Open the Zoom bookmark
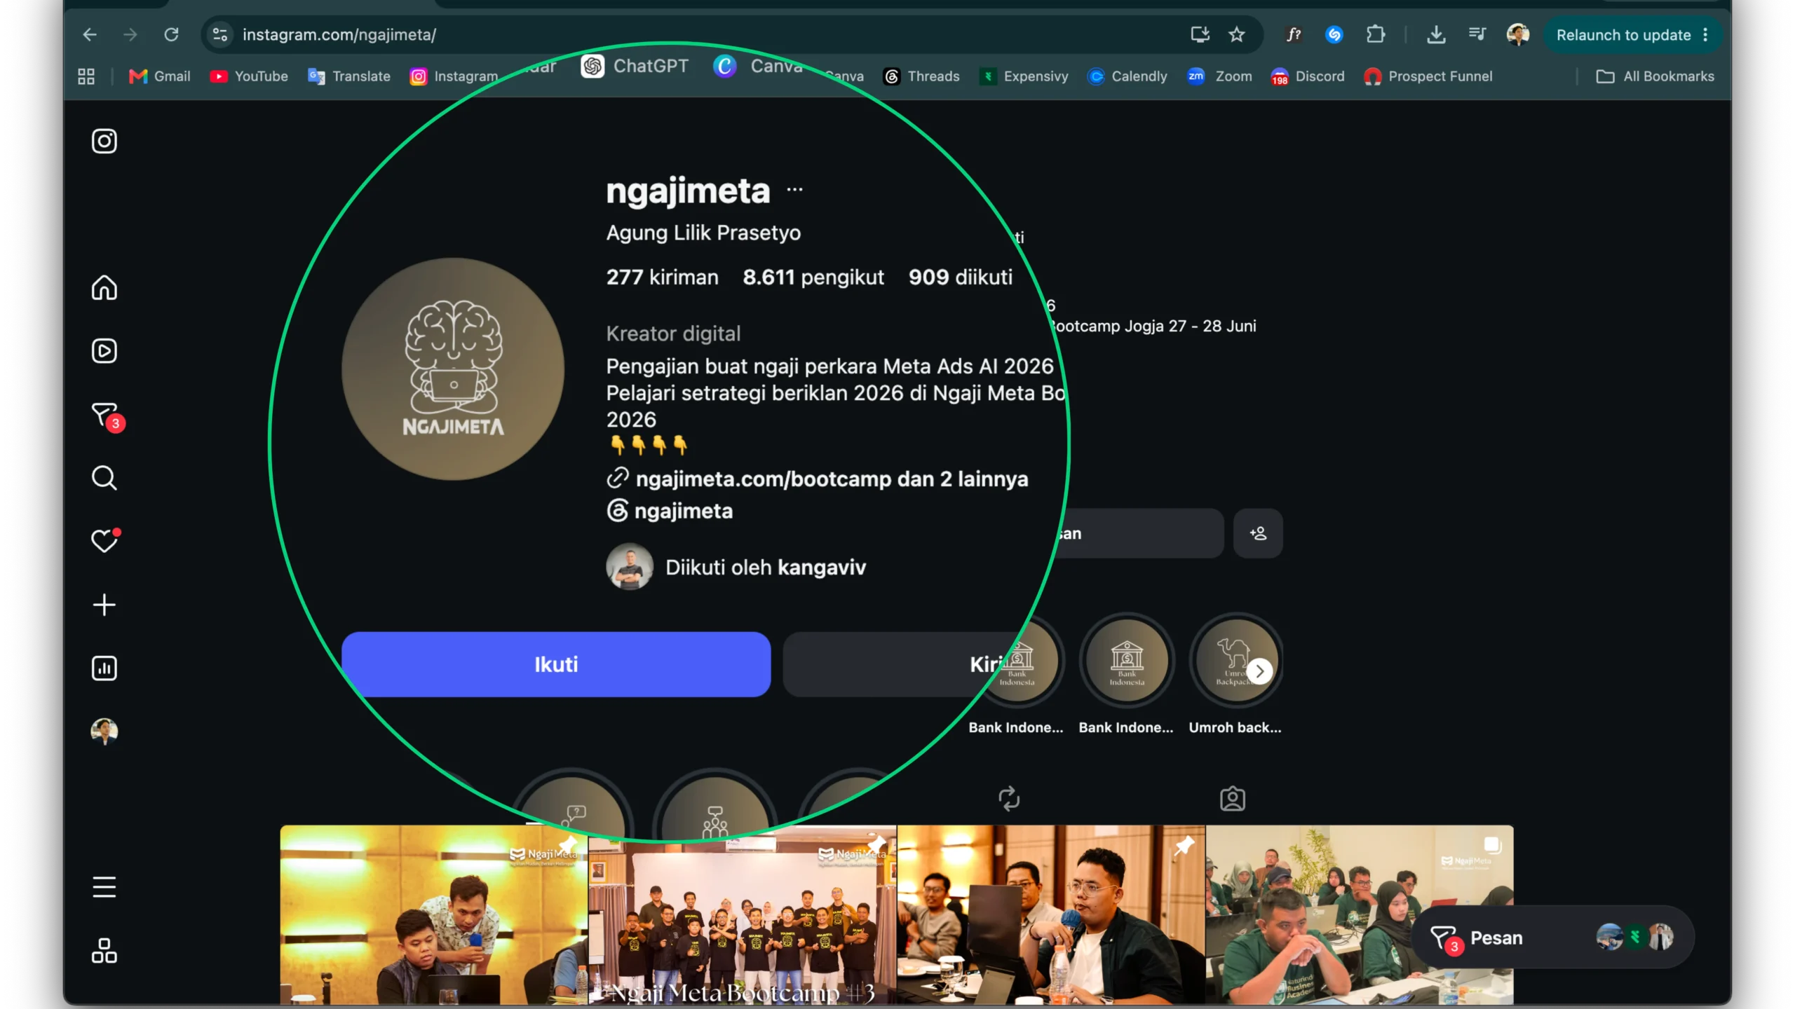The height and width of the screenshot is (1009, 1795). point(1219,76)
